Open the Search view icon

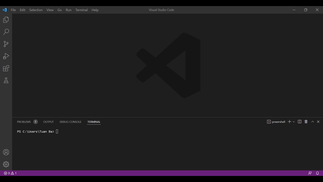click(6, 32)
